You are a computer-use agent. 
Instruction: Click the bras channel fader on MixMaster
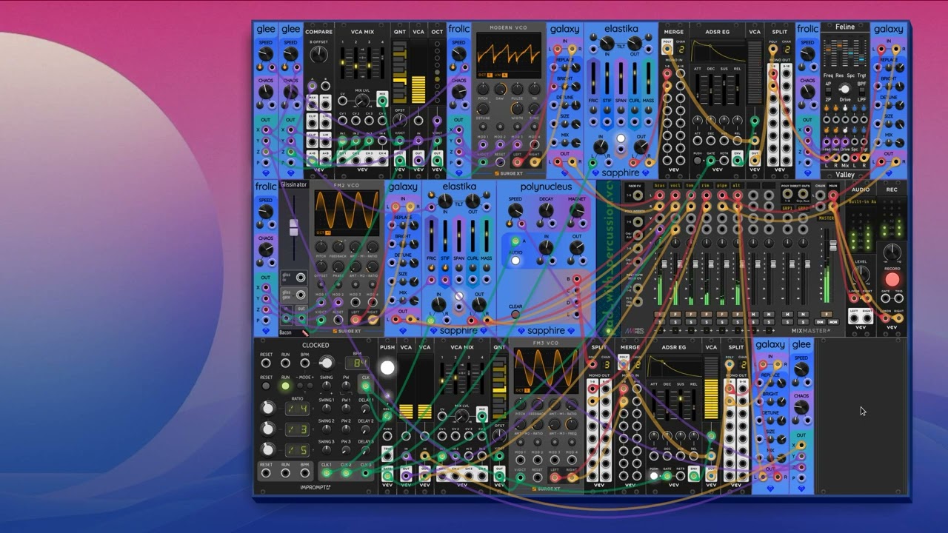pyautogui.click(x=664, y=264)
